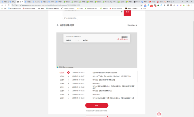Viewport: 194px width, 117px height.
Task: Switch to the first browser tab
Action: point(5,2)
